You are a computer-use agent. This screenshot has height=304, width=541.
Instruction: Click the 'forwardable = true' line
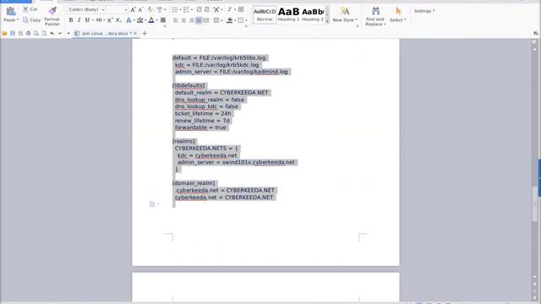pyautogui.click(x=200, y=128)
